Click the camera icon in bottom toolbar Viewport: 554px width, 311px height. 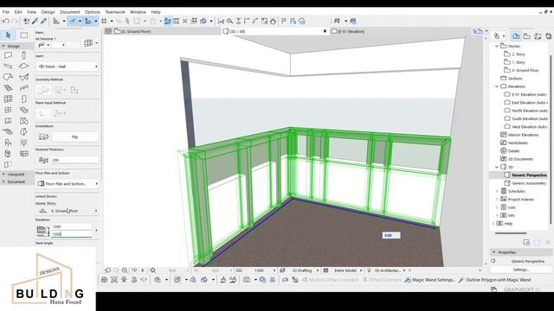tap(247, 280)
